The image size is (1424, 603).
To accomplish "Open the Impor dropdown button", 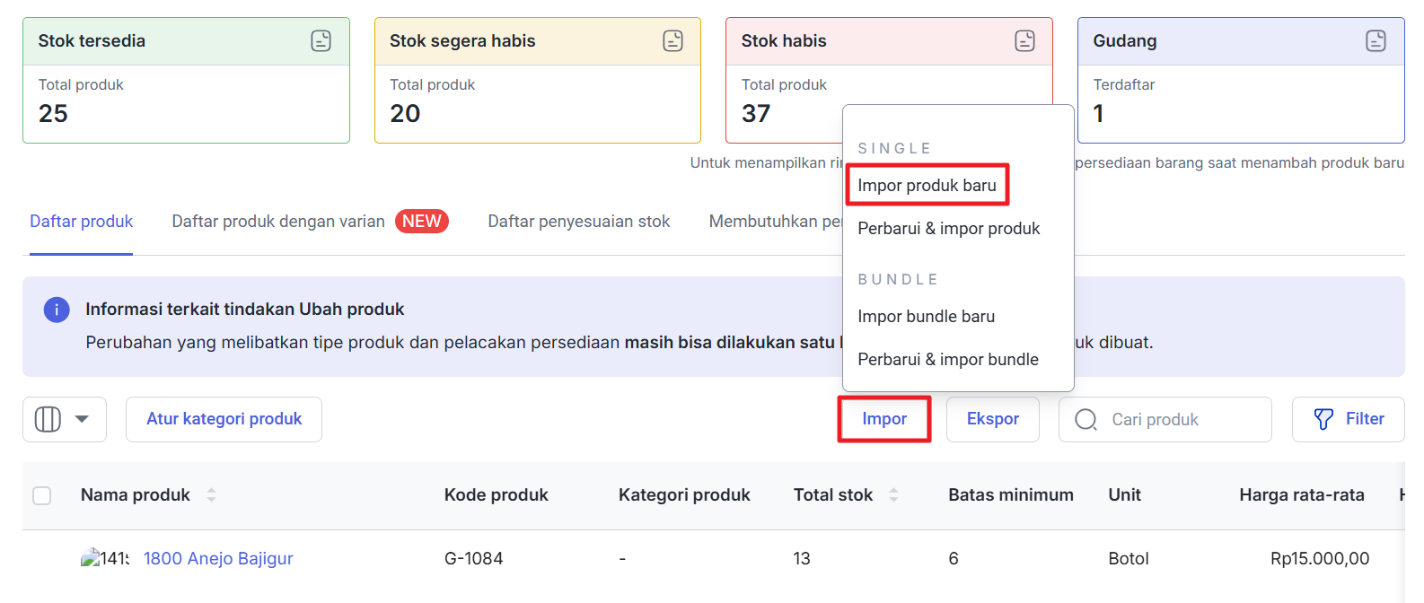I will pos(883,419).
